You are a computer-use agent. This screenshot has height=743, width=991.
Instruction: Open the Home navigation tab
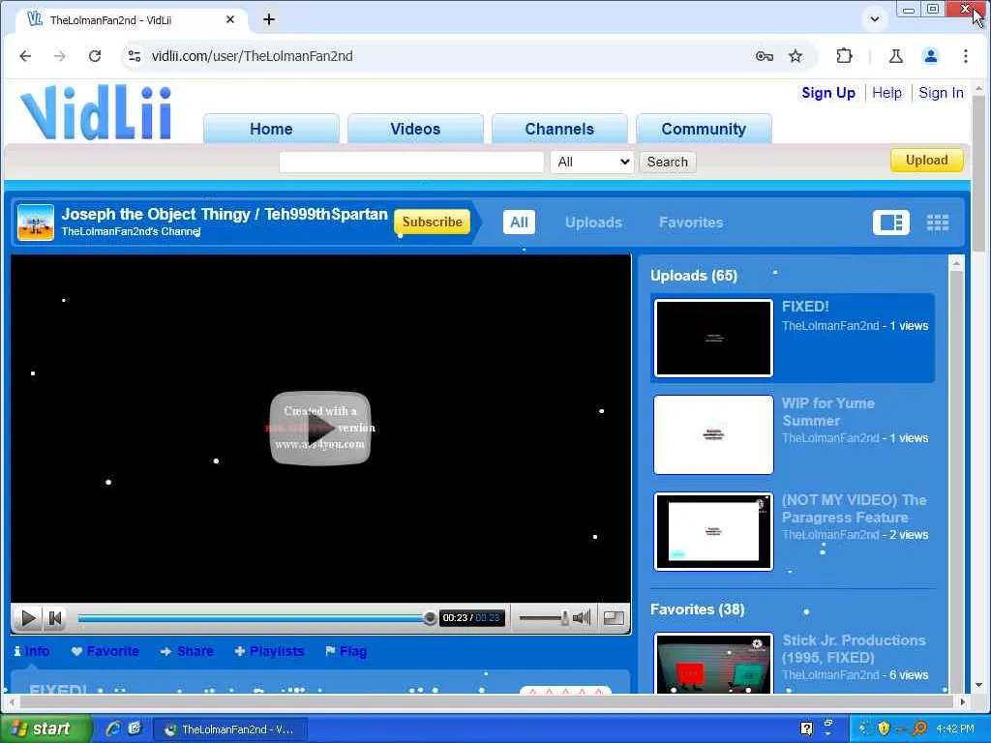(271, 129)
